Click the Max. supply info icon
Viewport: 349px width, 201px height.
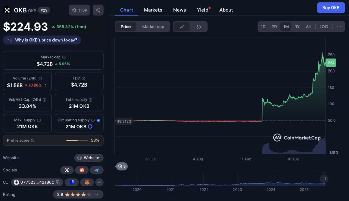(x=39, y=120)
